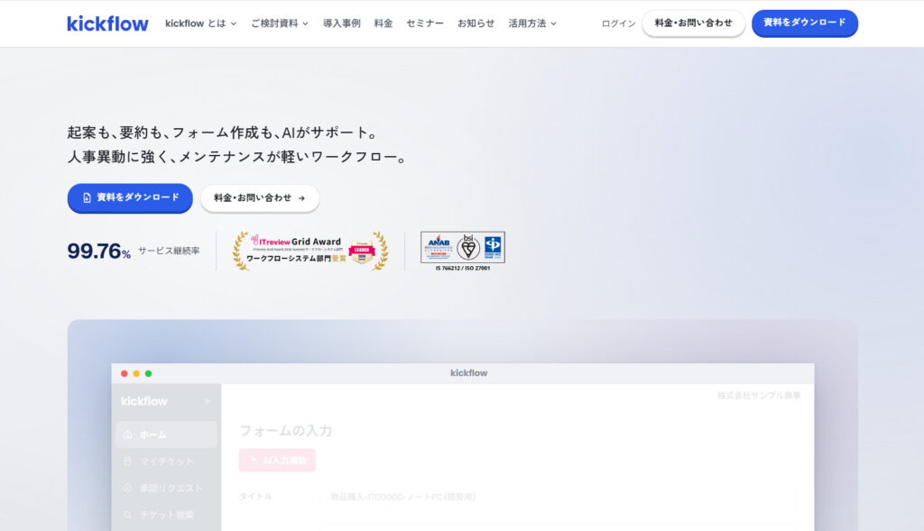The width and height of the screenshot is (924, 531).
Task: Click the ANAB bsi ISO 27001 certification badge
Action: pyautogui.click(x=463, y=252)
